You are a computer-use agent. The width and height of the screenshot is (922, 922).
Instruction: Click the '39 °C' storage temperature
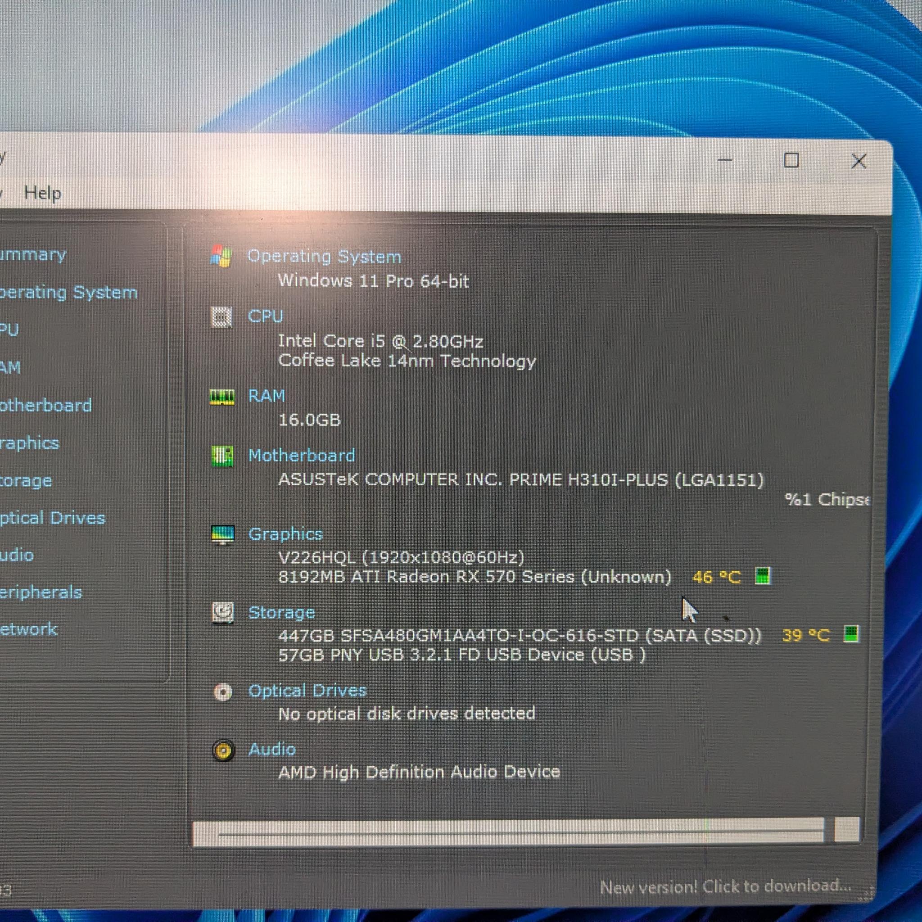click(x=806, y=635)
